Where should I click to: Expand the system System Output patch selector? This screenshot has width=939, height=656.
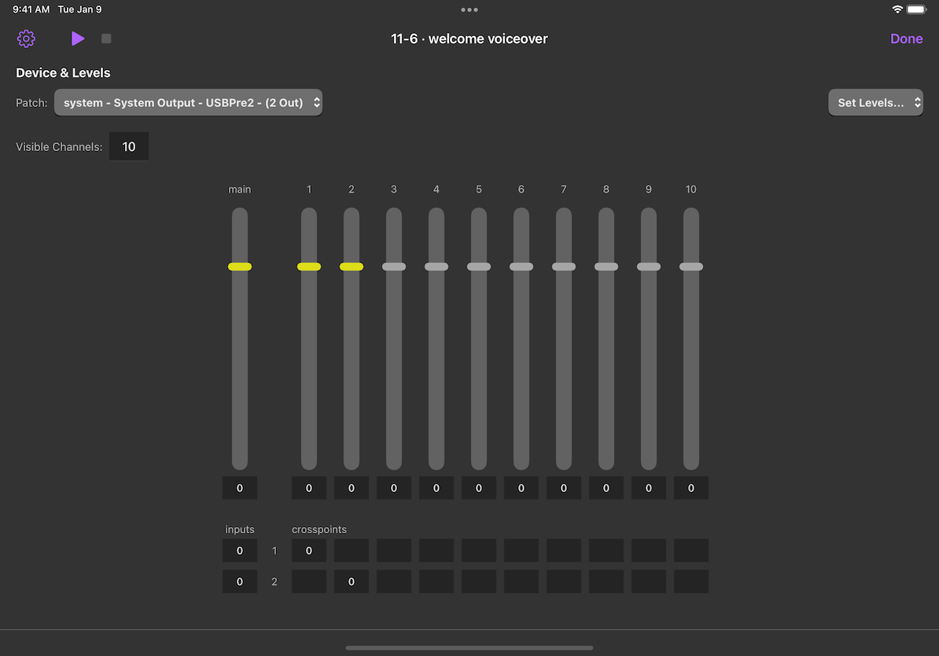[188, 101]
